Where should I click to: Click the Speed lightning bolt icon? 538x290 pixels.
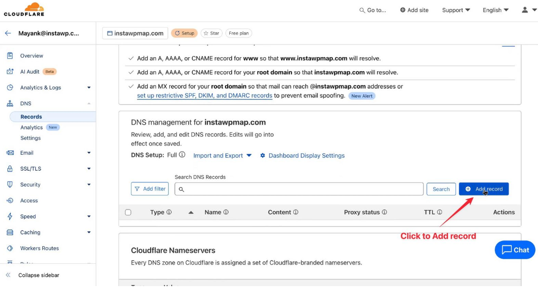pos(10,216)
